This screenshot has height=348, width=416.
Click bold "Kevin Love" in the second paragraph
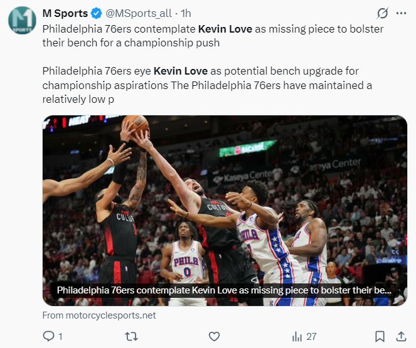point(180,71)
